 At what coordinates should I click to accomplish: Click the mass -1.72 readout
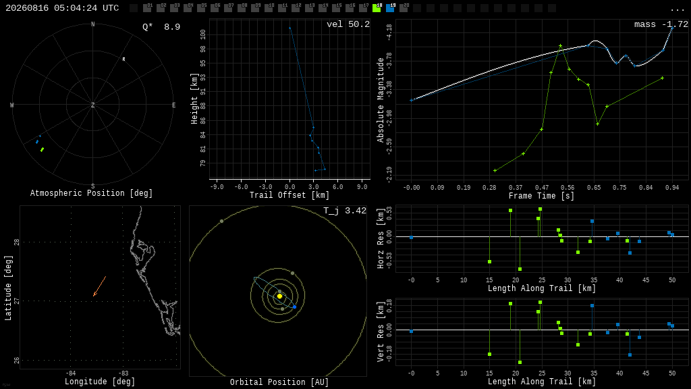tap(661, 24)
